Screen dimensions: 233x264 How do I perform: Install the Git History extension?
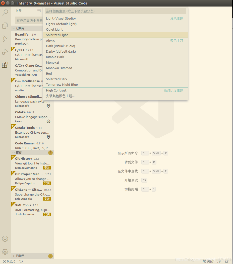point(47,168)
